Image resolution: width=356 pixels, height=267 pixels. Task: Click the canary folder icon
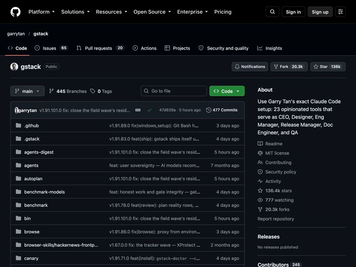point(18,258)
